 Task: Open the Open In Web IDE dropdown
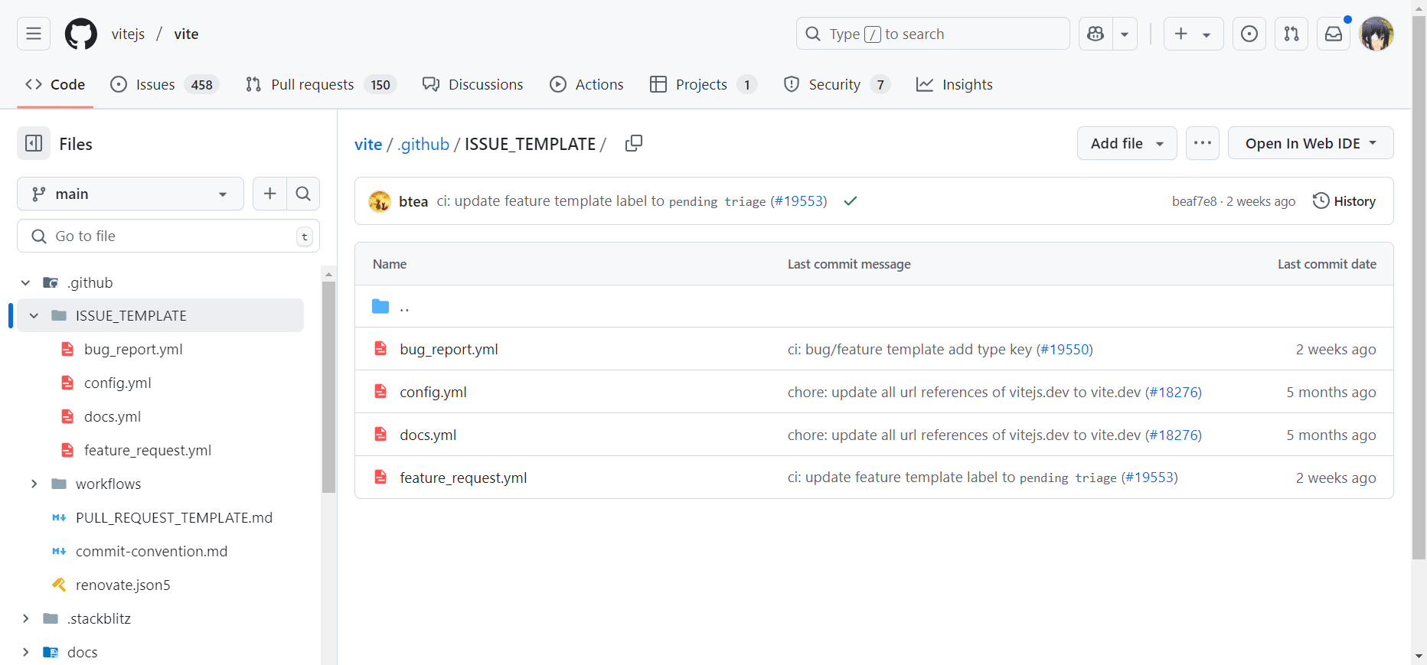click(1311, 143)
